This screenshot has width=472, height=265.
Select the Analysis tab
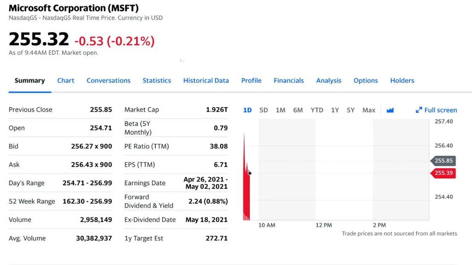click(329, 81)
